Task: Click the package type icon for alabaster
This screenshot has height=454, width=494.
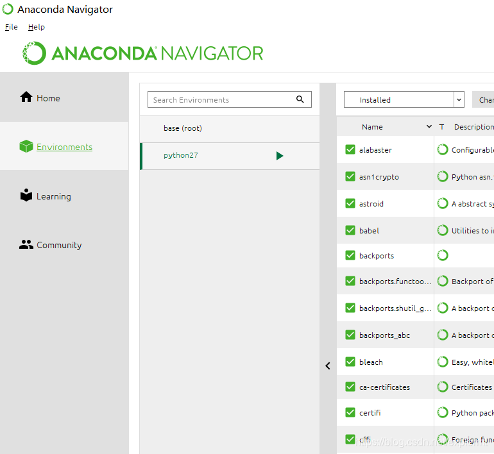Action: 442,149
